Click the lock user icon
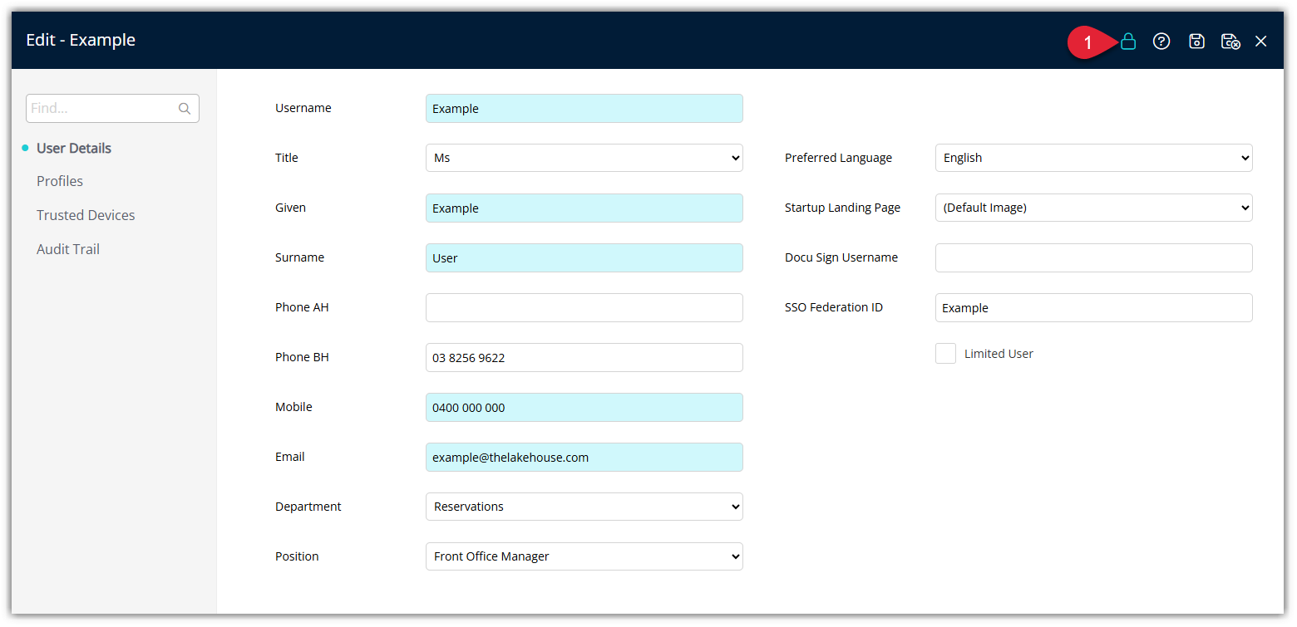 1128,41
